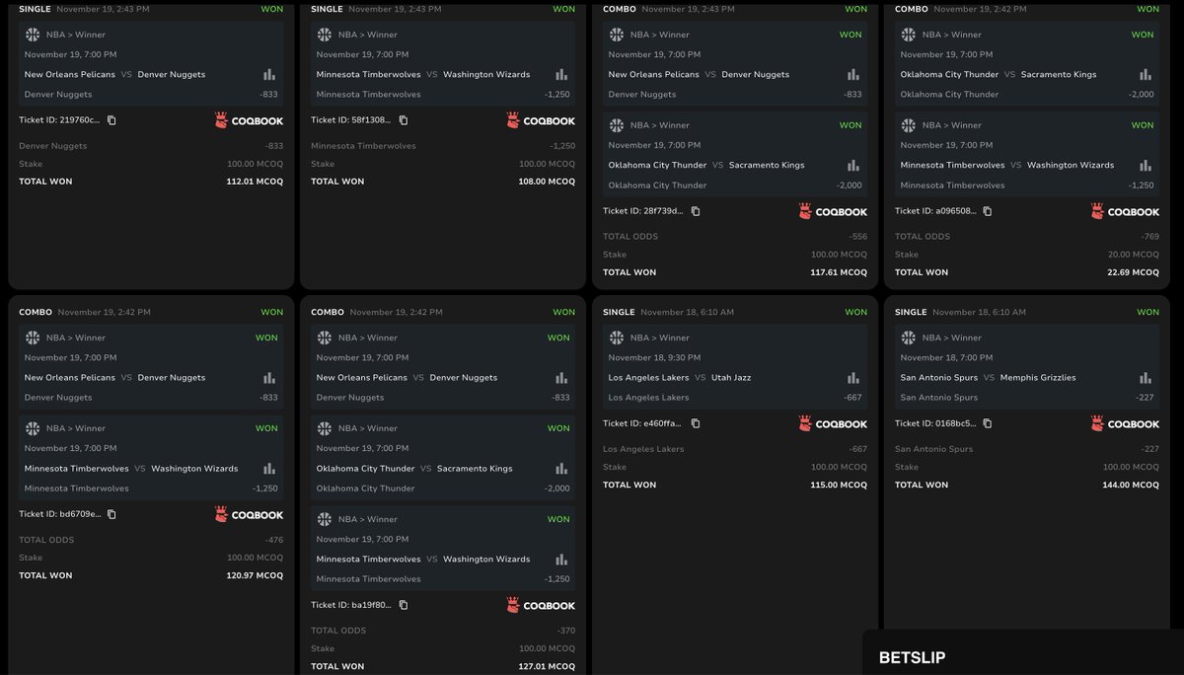This screenshot has width=1184, height=675.
Task: Select the 108.00 MCOQ total won value
Action: (x=547, y=182)
